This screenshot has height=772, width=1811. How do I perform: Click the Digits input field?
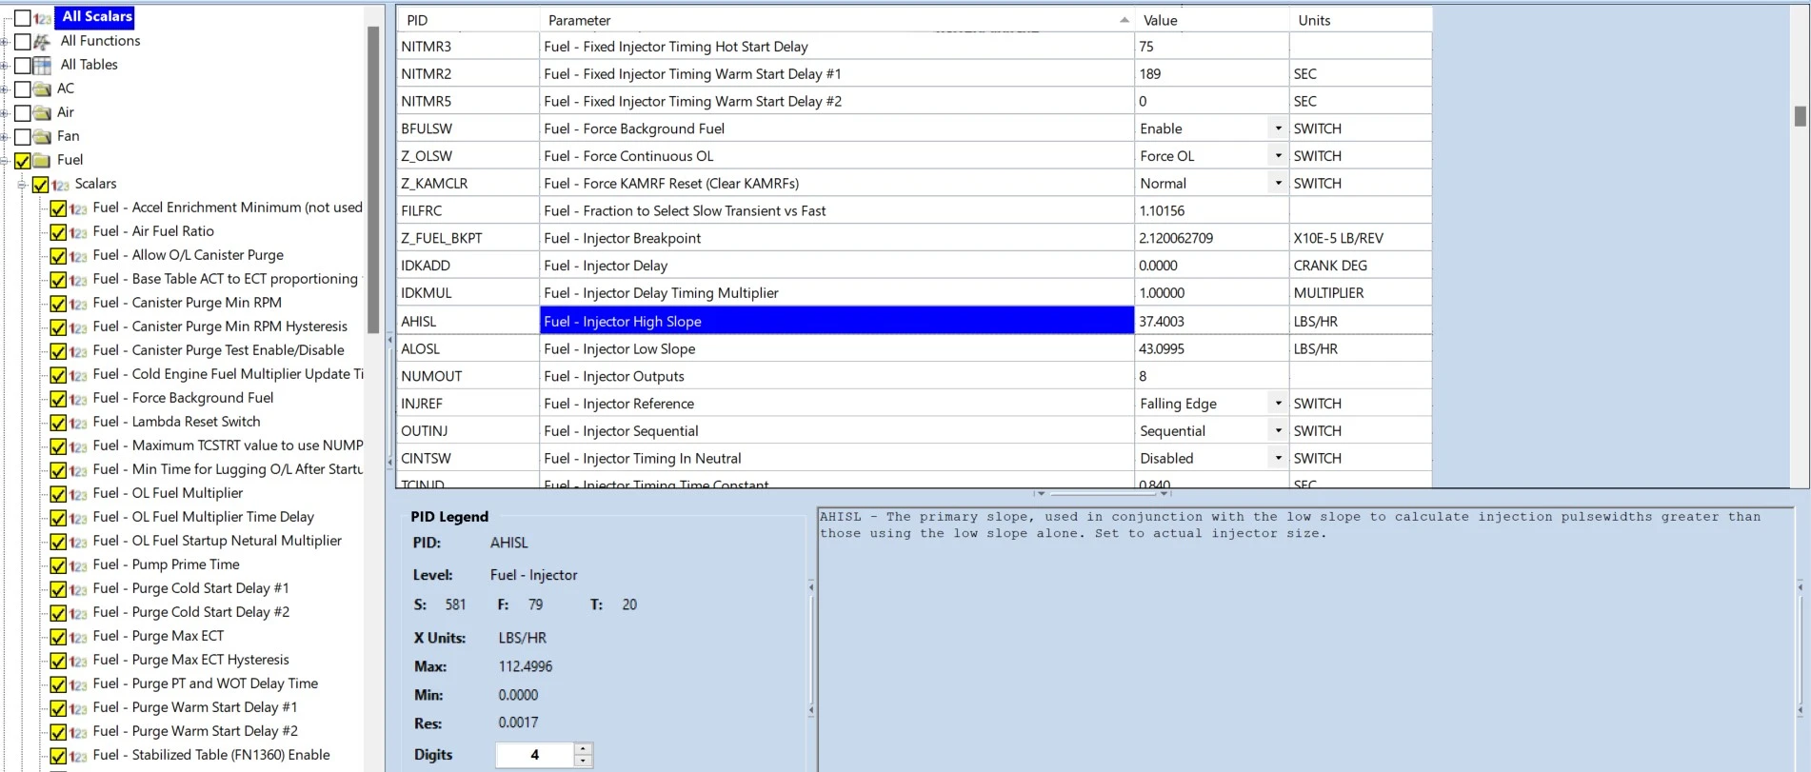coord(535,755)
